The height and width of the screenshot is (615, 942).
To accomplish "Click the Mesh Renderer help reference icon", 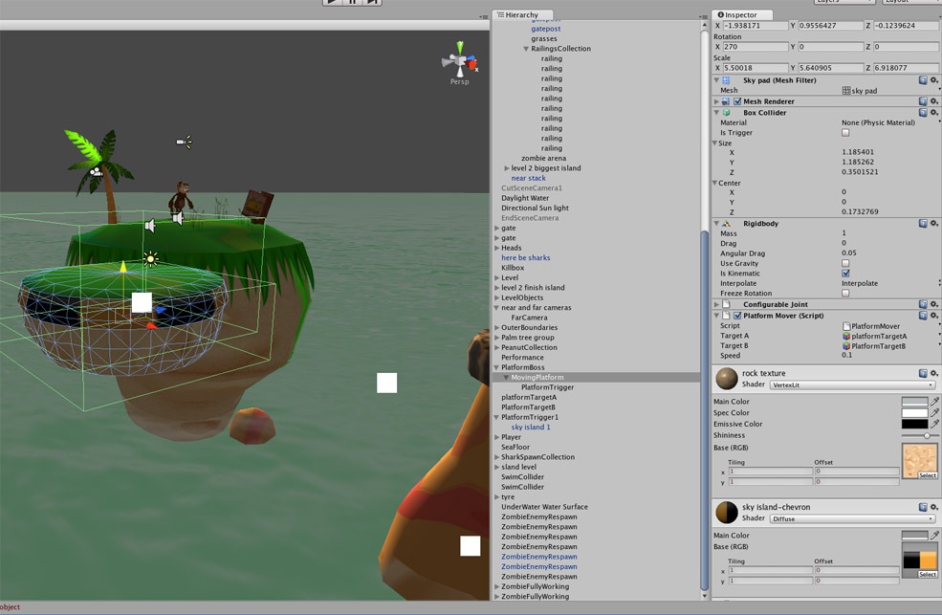I will [922, 101].
